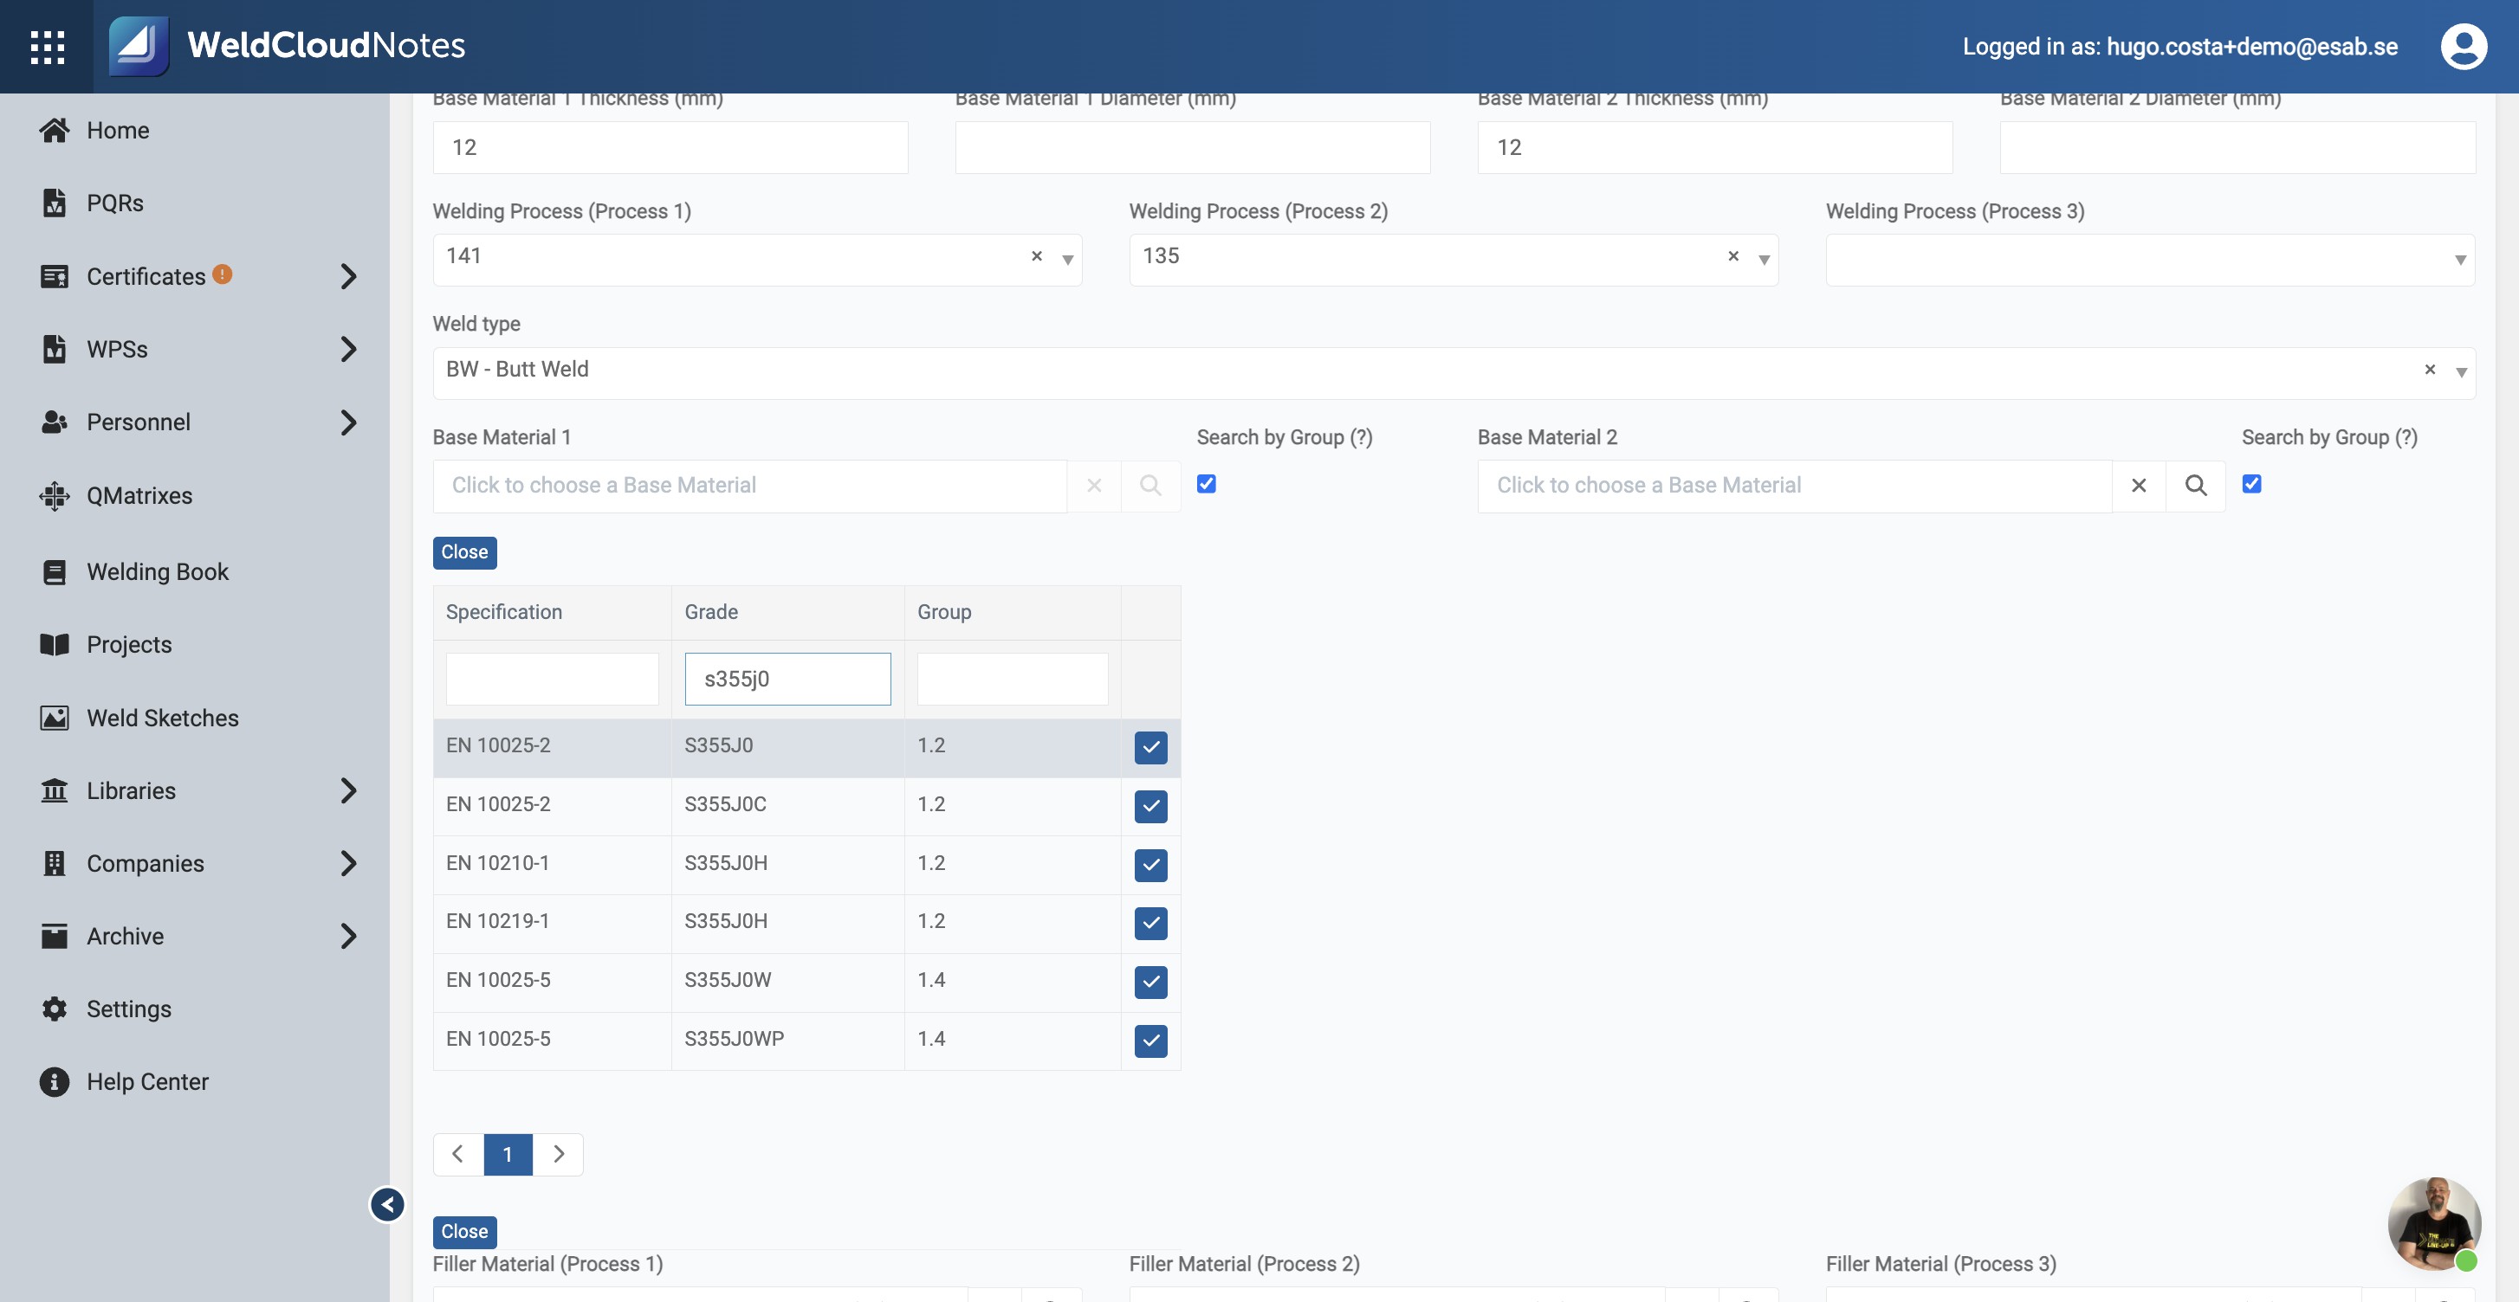Select the S355J0C row checkbox

pos(1151,807)
